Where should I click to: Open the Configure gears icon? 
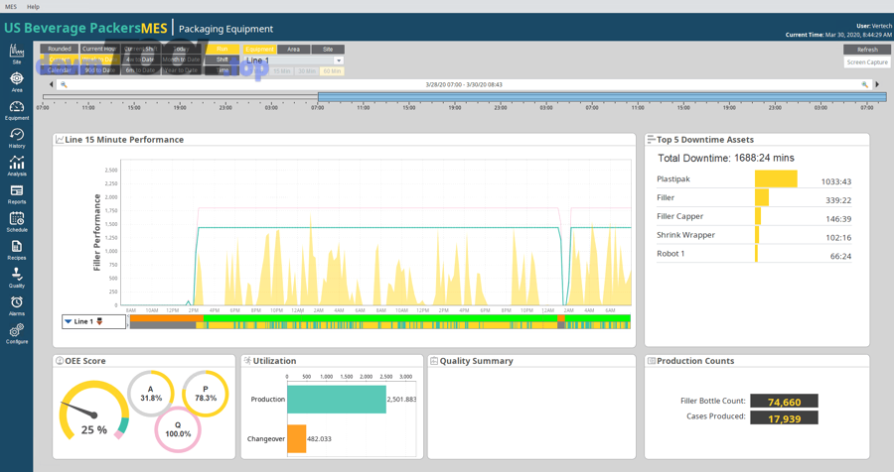coord(16,332)
